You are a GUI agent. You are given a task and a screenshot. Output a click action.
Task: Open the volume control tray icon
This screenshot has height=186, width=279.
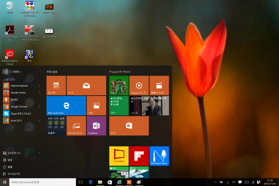[234, 182]
